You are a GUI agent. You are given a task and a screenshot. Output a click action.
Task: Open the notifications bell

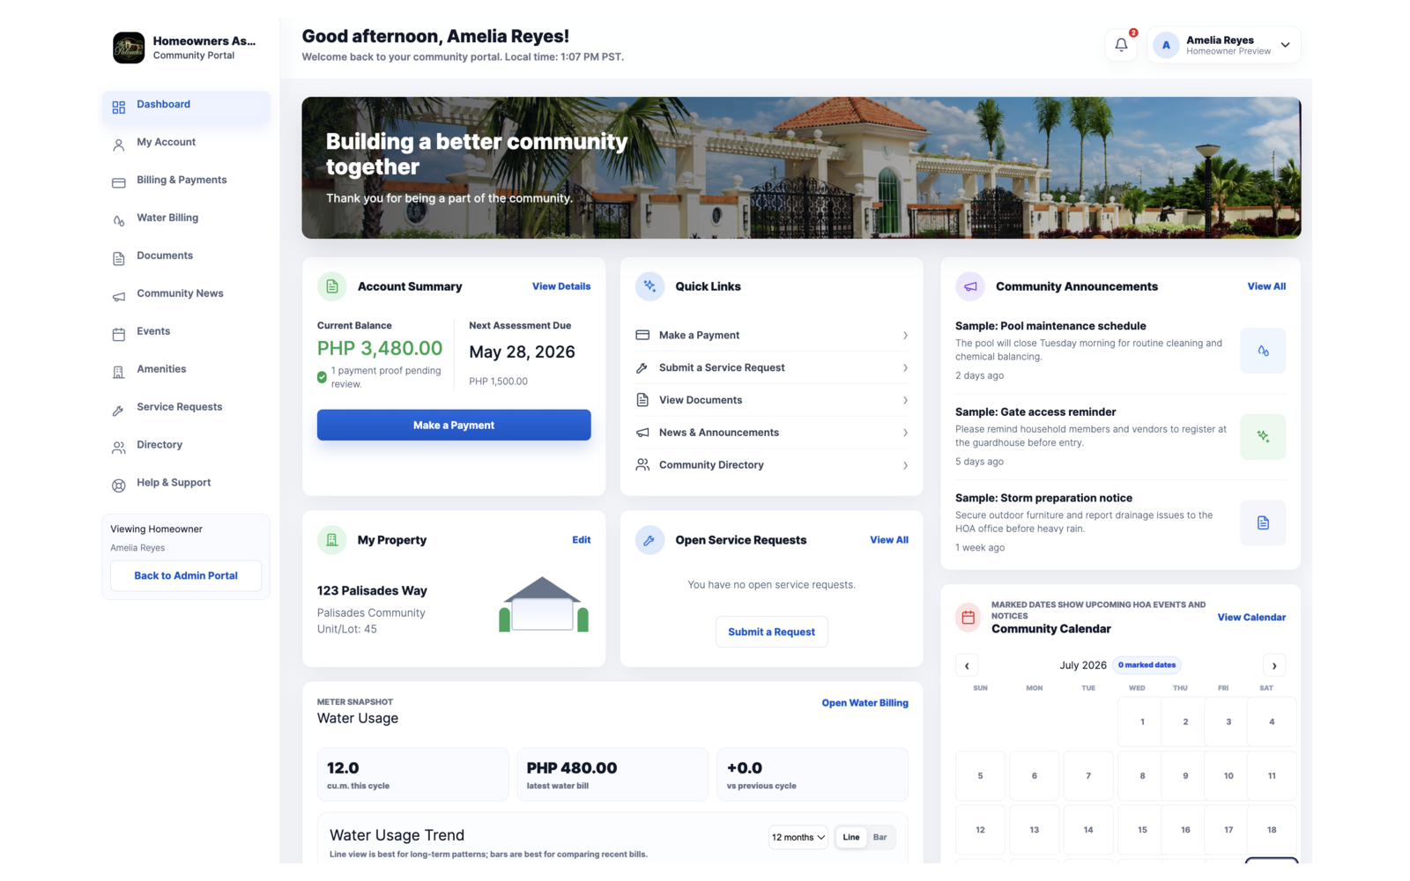1121,45
